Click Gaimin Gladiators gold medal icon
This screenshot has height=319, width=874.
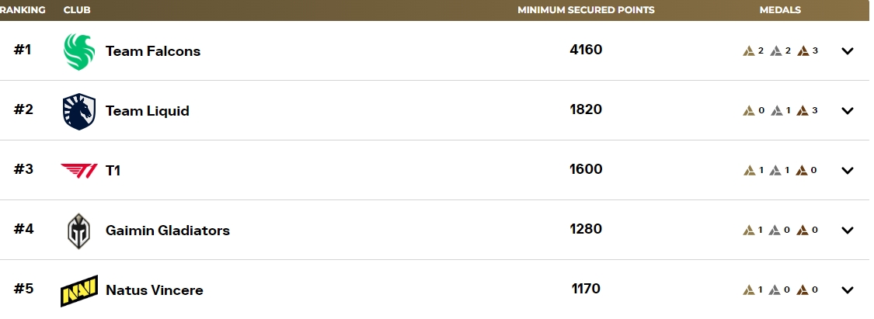(x=749, y=230)
